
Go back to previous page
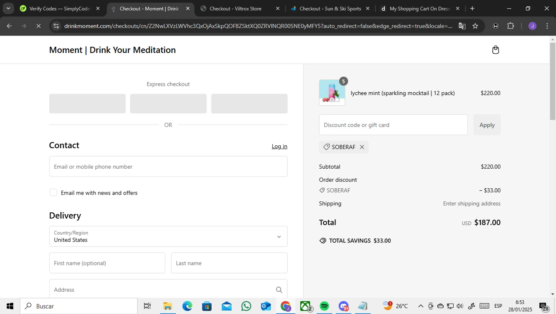tap(9, 26)
